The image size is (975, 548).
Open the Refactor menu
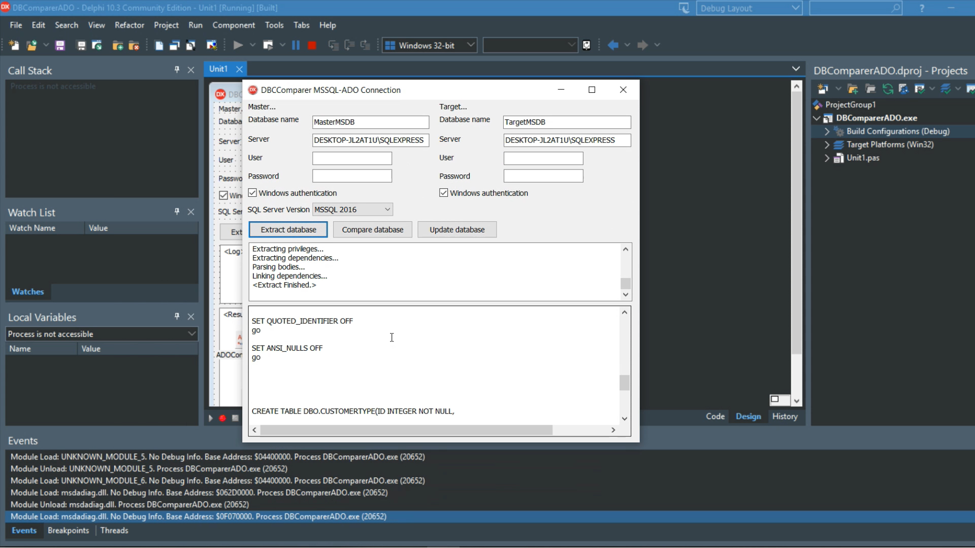click(x=129, y=25)
